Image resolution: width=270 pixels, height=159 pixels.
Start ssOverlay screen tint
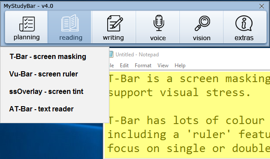click(x=46, y=91)
